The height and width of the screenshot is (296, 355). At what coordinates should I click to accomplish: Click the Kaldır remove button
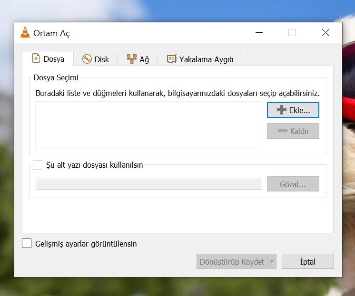point(293,131)
